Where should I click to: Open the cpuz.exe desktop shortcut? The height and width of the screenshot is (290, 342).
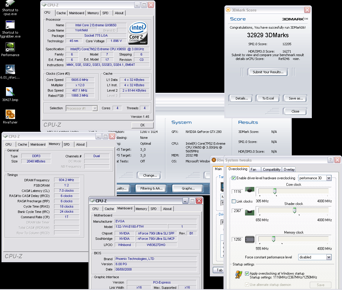[10, 4]
